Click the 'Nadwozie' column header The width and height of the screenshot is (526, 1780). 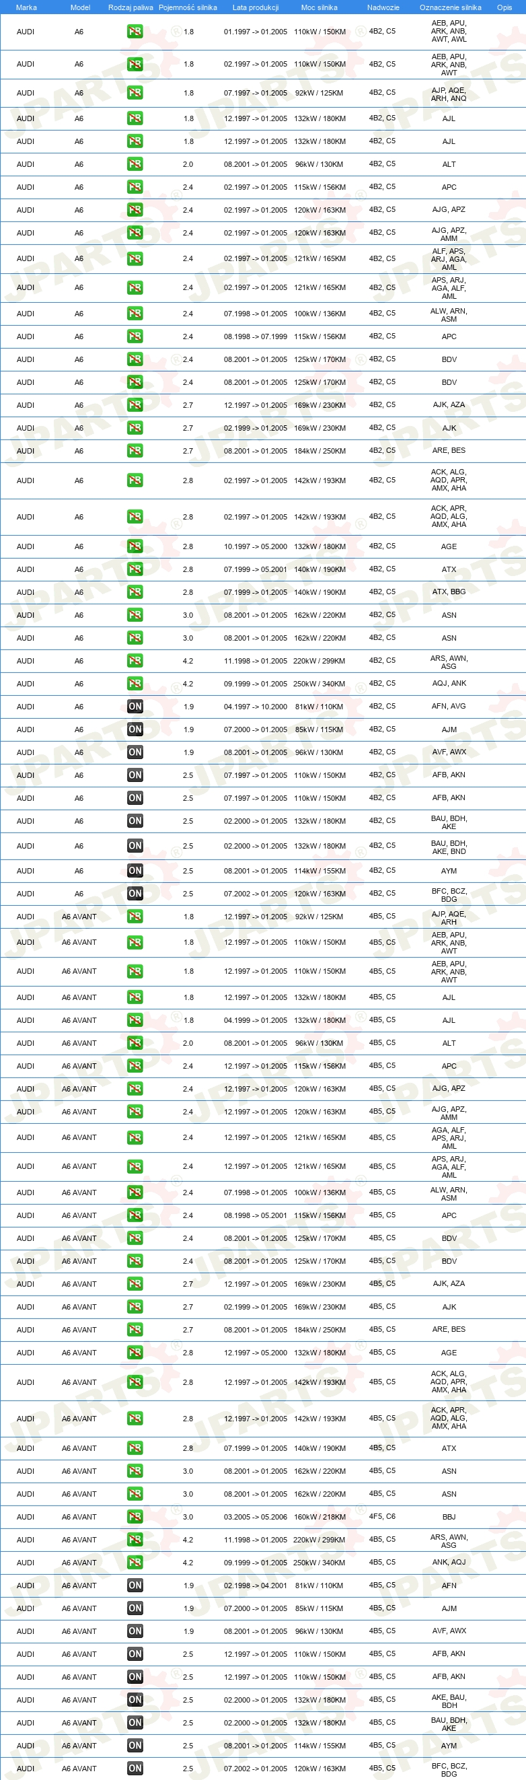coord(383,7)
